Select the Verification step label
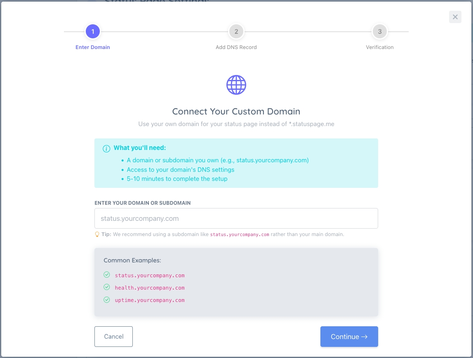Viewport: 473px width, 358px height. click(379, 47)
